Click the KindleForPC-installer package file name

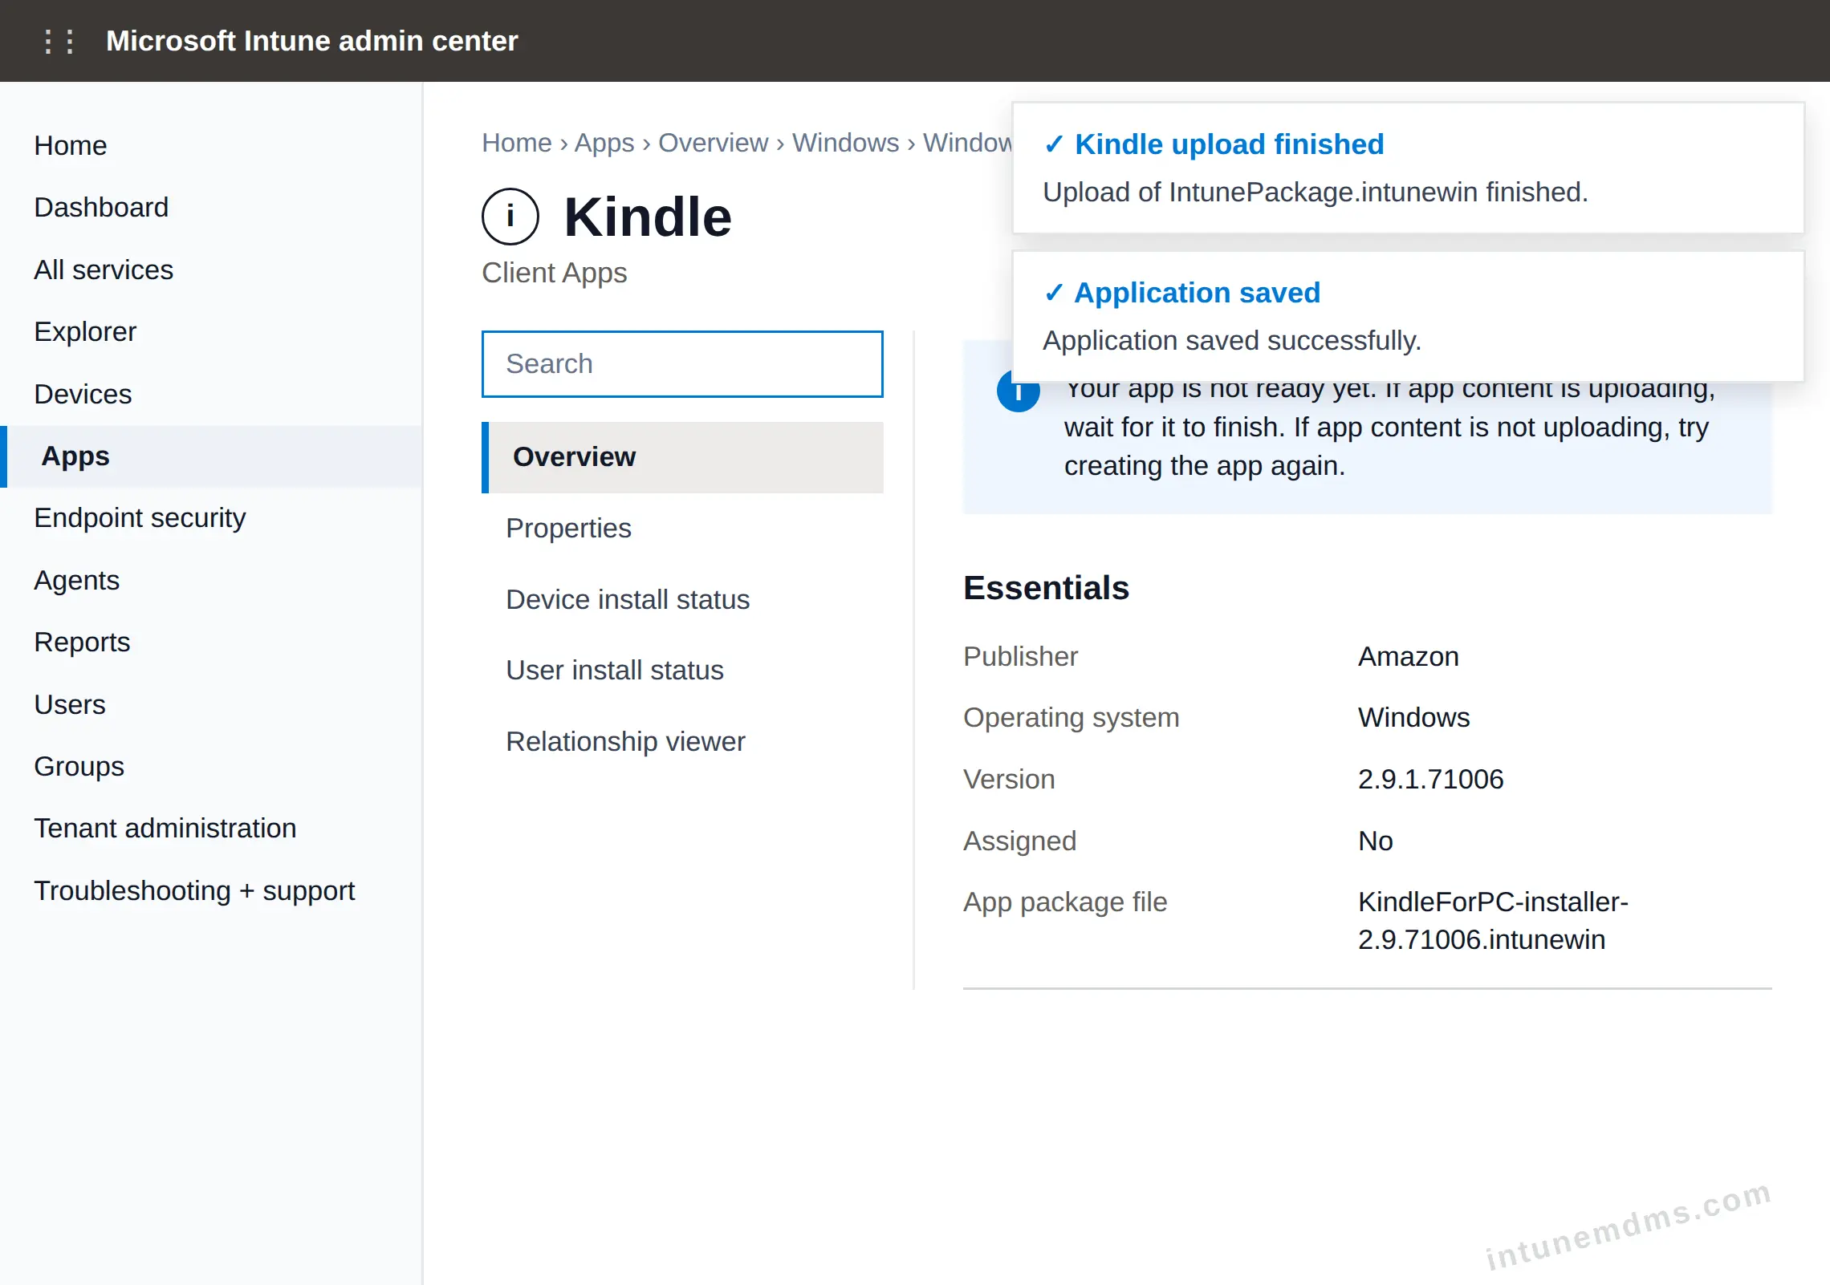(1493, 921)
